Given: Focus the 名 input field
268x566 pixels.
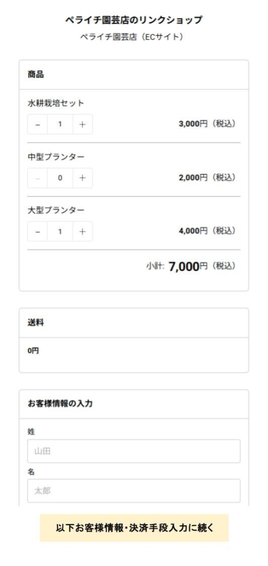Looking at the screenshot, I should (133, 491).
